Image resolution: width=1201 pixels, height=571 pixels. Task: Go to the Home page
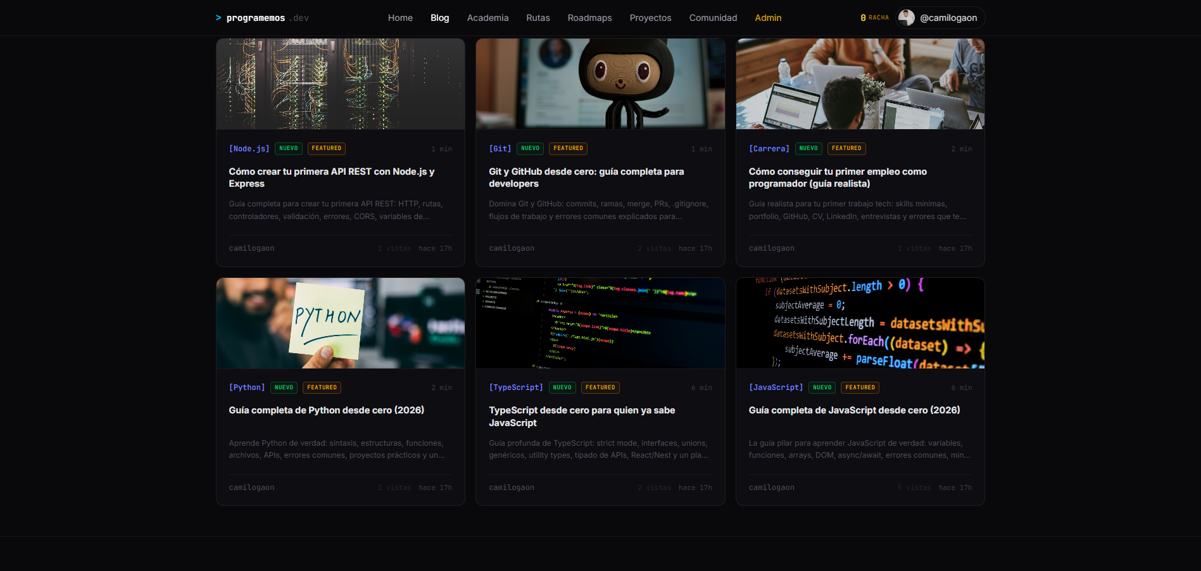400,18
